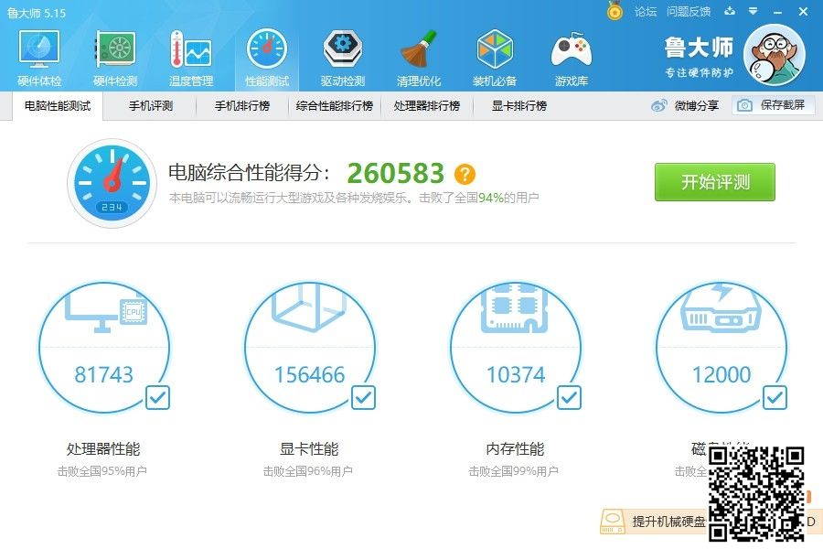This screenshot has height=549, width=823.
Task: Uncheck the 处理器性能 test checkbox
Action: 157,397
